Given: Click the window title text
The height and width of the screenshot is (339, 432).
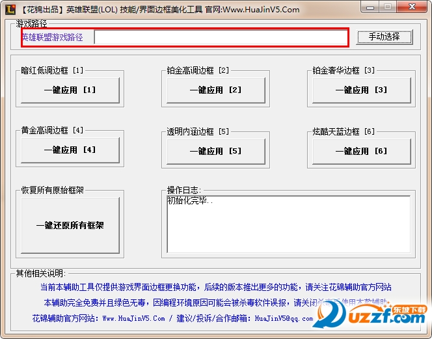Looking at the screenshot, I should 160,10.
